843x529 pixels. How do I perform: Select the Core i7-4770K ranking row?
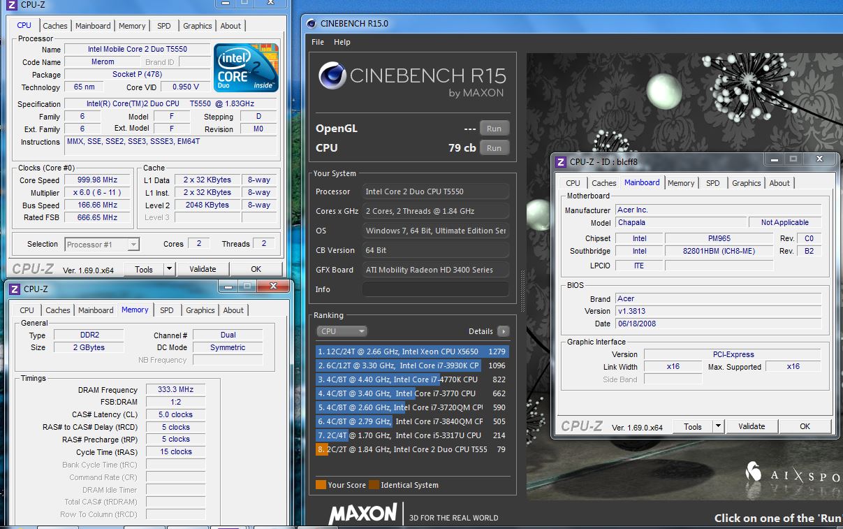[412, 379]
